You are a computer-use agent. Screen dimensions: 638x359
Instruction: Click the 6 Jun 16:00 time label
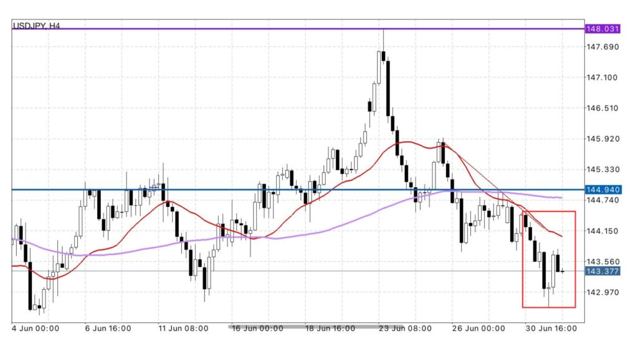tap(108, 328)
